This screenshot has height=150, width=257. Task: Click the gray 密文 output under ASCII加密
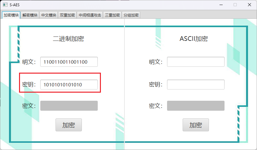(x=195, y=106)
